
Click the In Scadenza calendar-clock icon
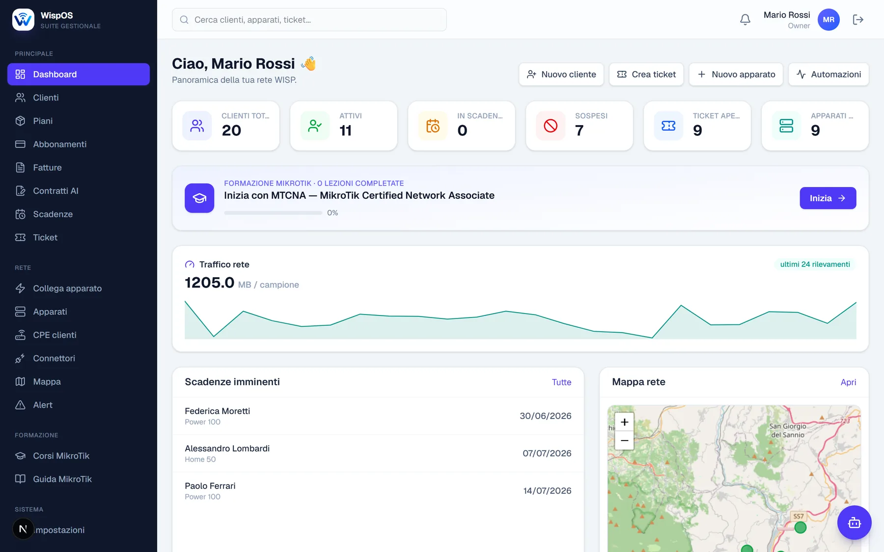pyautogui.click(x=433, y=126)
